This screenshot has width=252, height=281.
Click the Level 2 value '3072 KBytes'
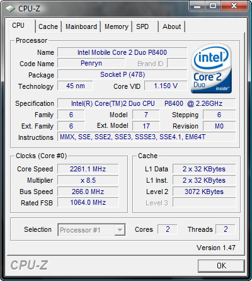click(x=204, y=192)
